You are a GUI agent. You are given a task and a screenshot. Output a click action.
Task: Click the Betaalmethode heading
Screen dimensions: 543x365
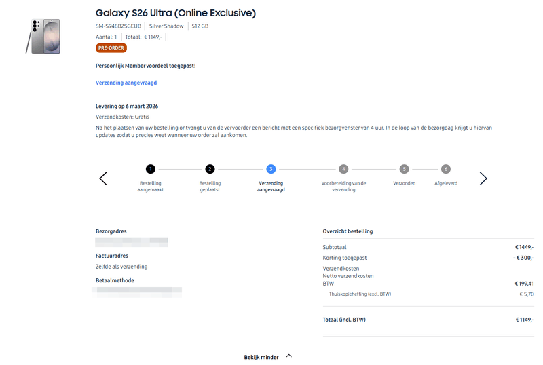pyautogui.click(x=115, y=280)
